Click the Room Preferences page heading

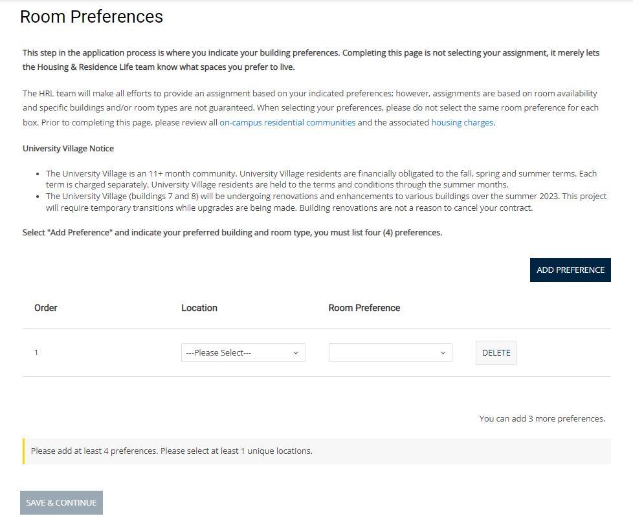(91, 17)
